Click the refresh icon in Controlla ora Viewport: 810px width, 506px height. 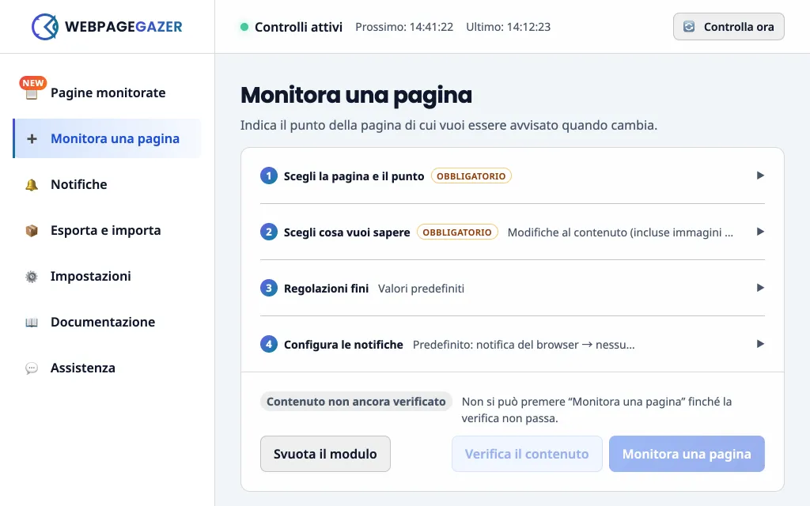(x=689, y=27)
